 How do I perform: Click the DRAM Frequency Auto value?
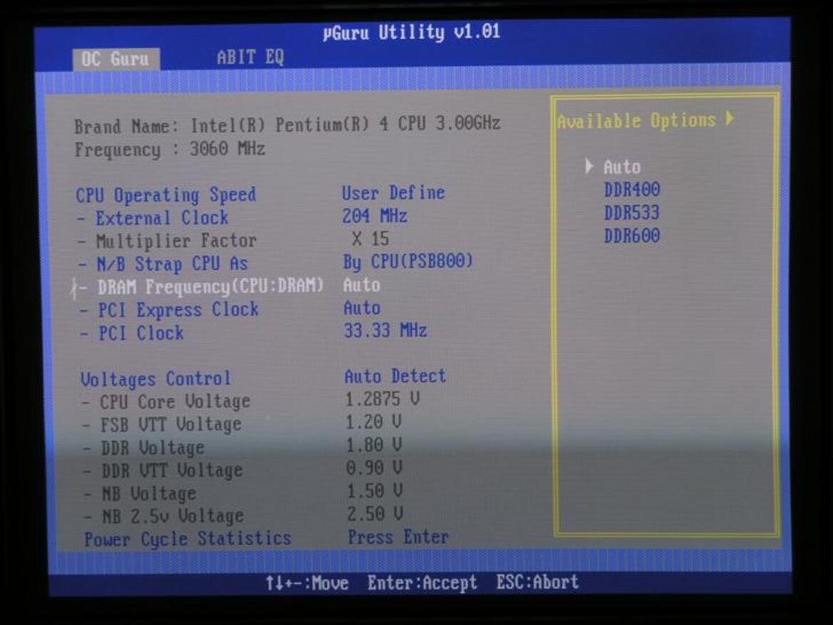(x=361, y=285)
